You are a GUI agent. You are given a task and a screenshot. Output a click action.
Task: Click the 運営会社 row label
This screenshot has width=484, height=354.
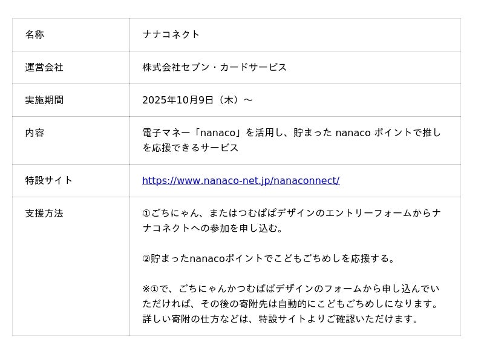pyautogui.click(x=44, y=68)
